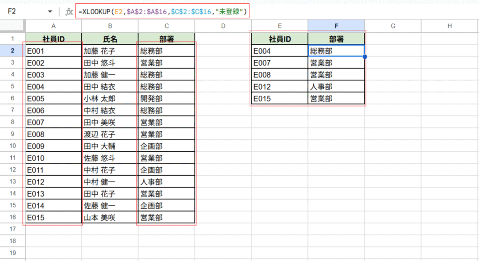The width and height of the screenshot is (479, 261).
Task: Click the XLOOKUP formula in formula bar
Action: coord(162,12)
